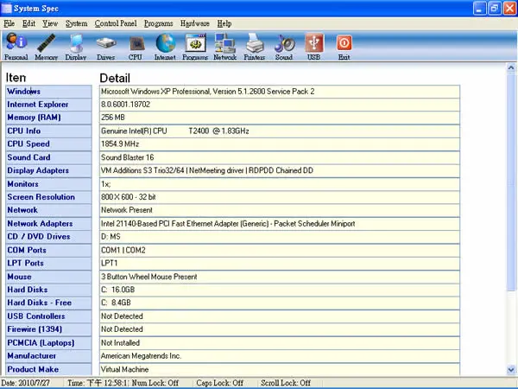Click the Display Adapters item button

[x=49, y=170]
